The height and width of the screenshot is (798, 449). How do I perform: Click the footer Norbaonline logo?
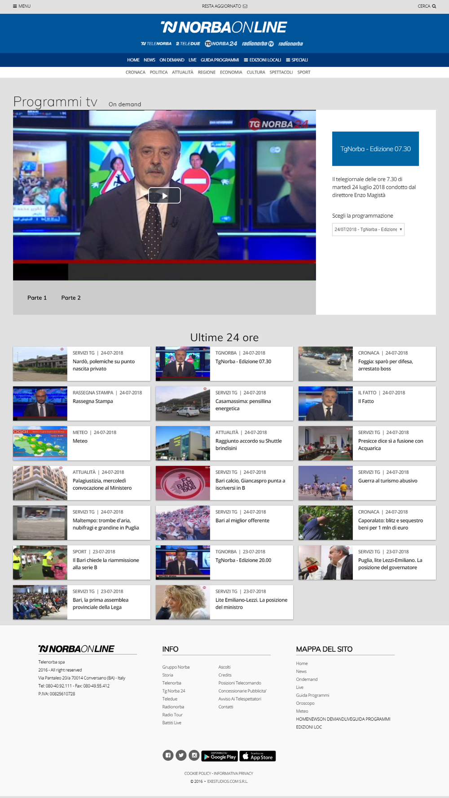click(x=76, y=649)
